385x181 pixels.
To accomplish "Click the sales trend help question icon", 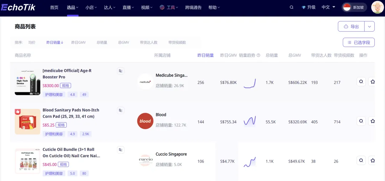I will [258, 56].
